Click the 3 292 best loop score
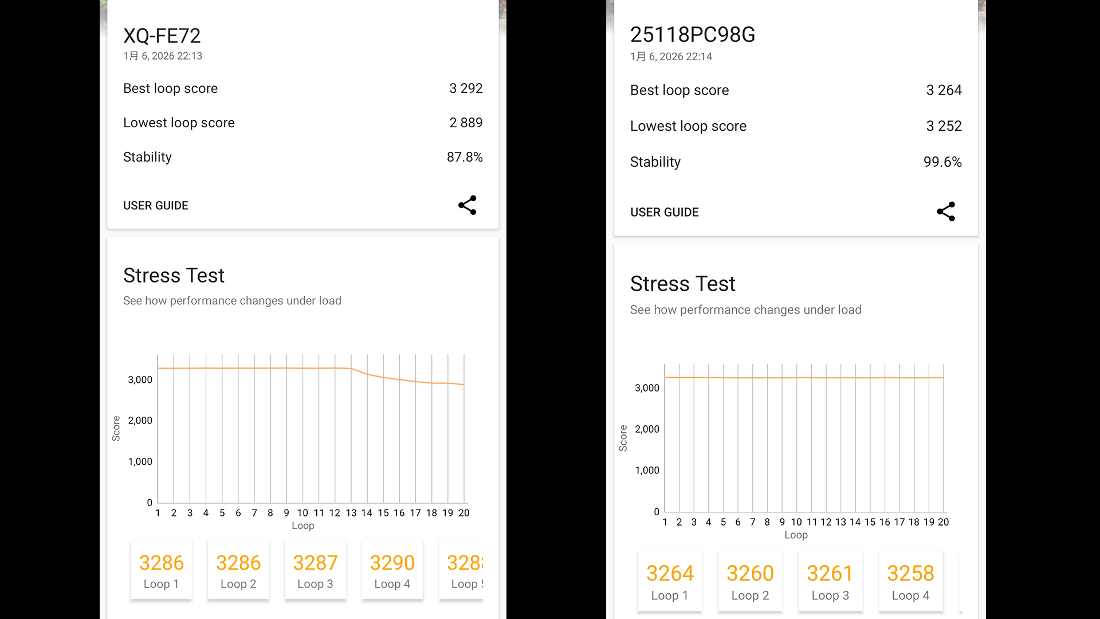The image size is (1100, 619). pyautogui.click(x=466, y=88)
